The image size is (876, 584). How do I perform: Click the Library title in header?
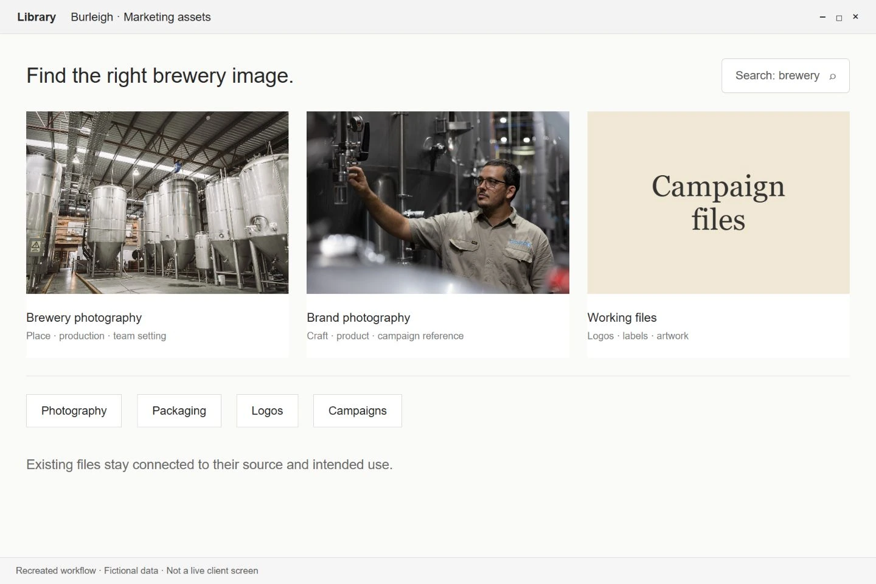(36, 17)
